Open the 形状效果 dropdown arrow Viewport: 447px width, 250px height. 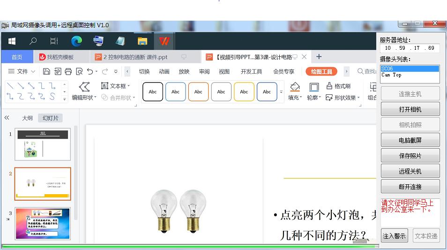coord(358,98)
